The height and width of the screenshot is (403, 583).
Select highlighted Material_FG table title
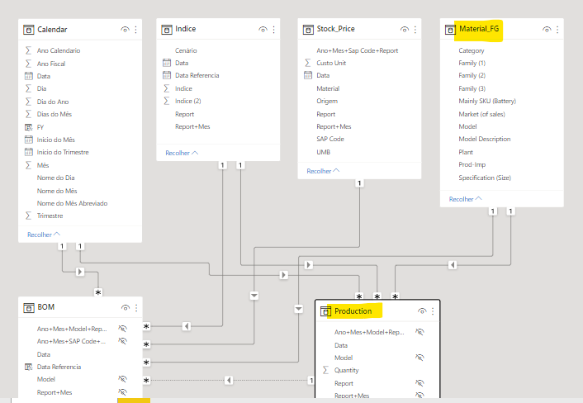coord(479,29)
